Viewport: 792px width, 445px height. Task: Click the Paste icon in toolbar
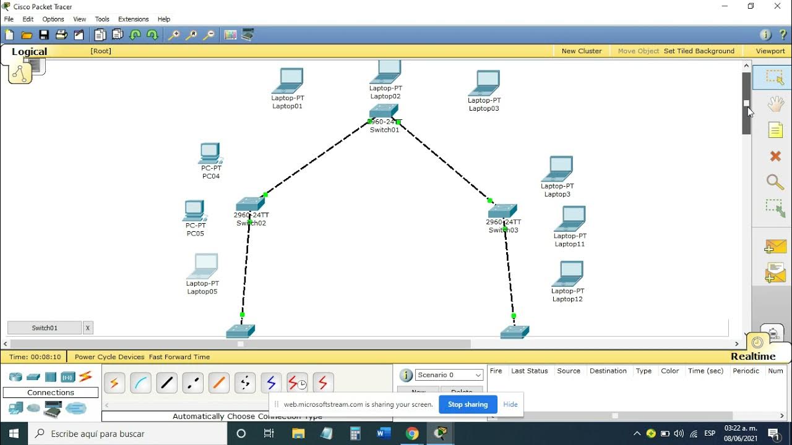coord(118,35)
